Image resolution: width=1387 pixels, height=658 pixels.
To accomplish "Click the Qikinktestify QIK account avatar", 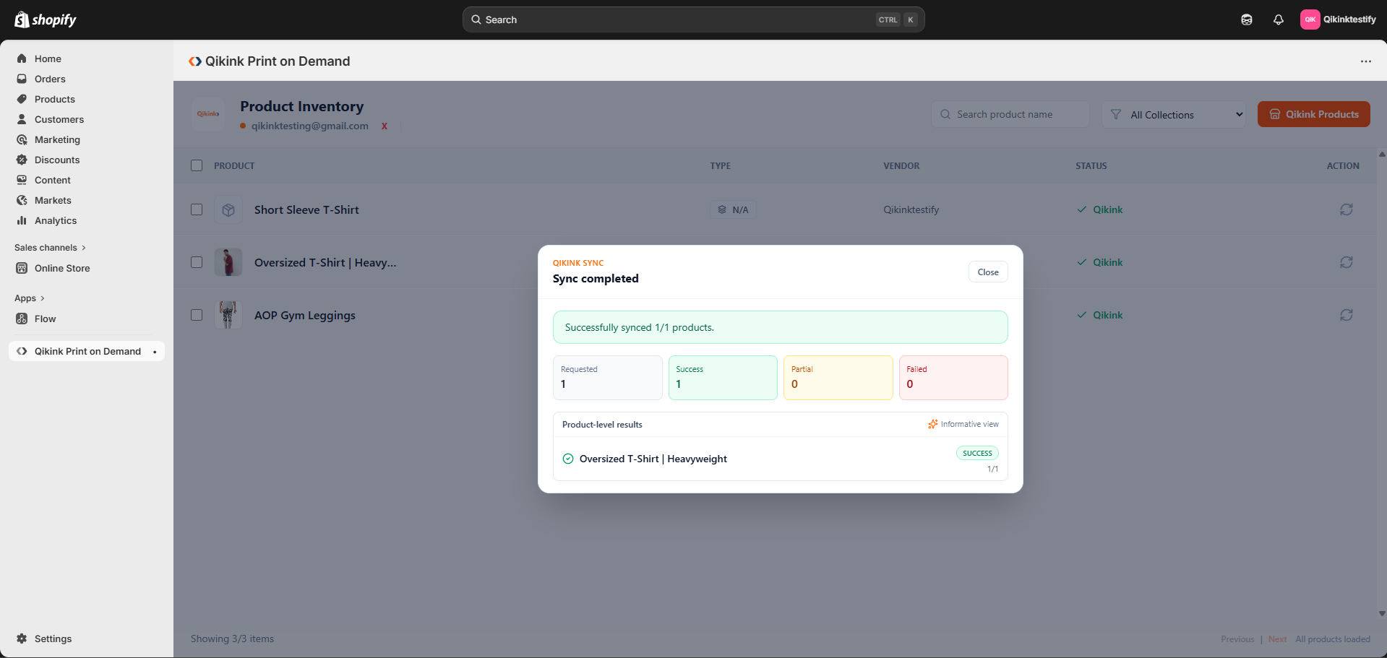I will [x=1311, y=20].
